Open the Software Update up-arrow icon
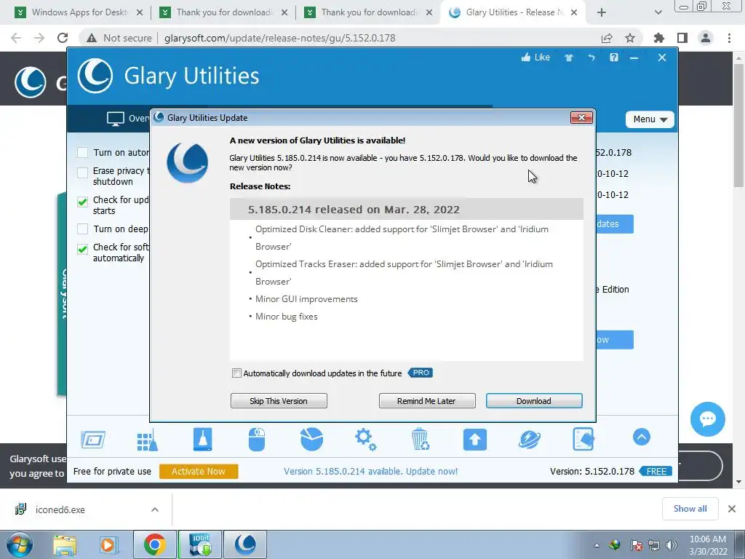 click(474, 439)
